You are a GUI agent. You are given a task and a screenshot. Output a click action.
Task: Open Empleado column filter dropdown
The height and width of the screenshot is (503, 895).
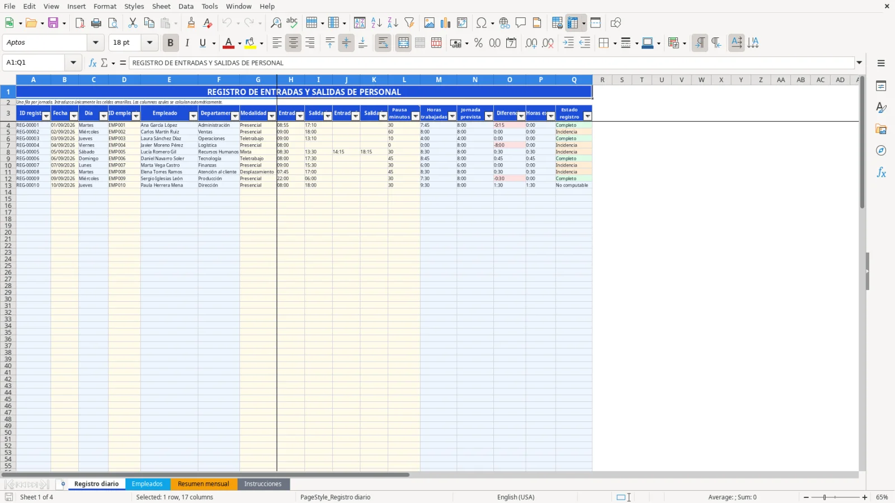pos(194,116)
